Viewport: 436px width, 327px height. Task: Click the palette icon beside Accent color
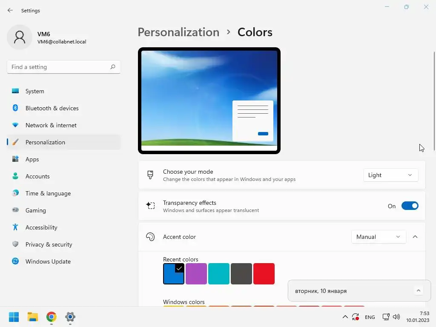(150, 237)
